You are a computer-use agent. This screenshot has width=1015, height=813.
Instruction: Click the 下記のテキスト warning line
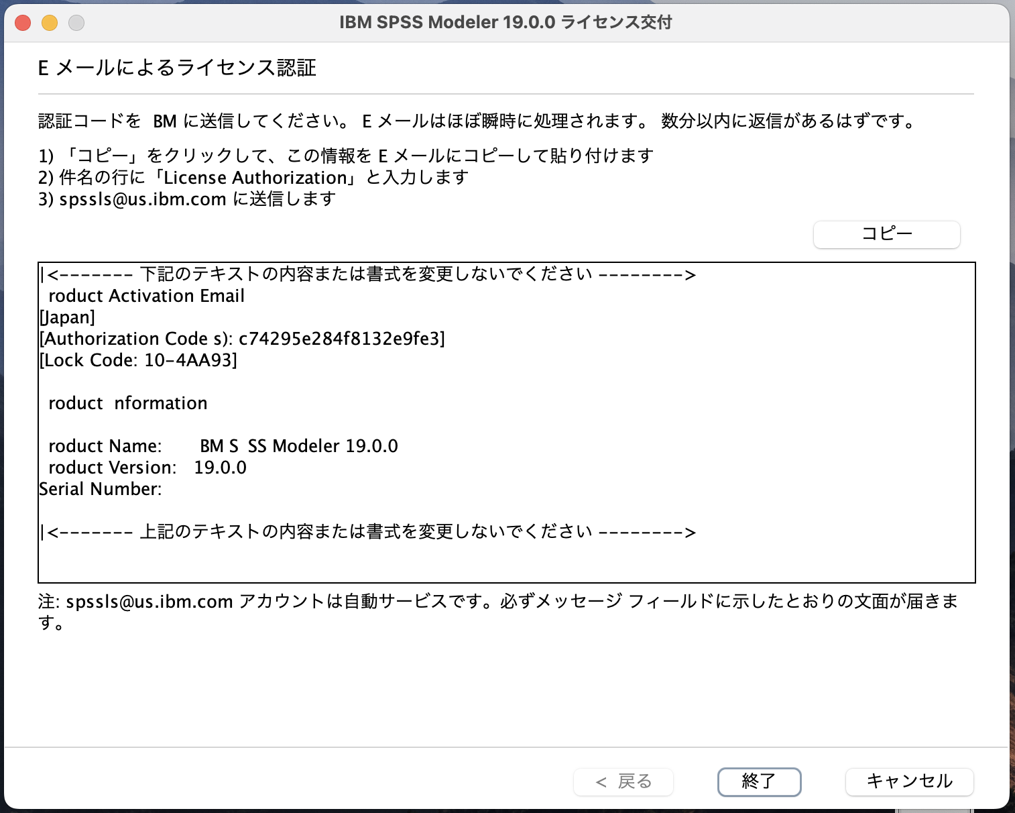(368, 274)
